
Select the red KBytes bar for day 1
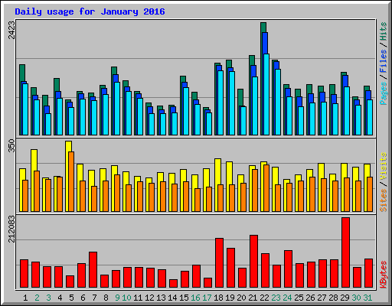point(24,273)
